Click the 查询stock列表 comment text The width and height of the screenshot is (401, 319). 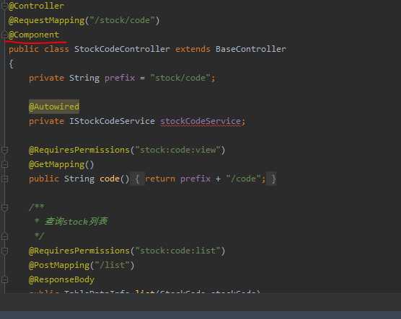pos(76,222)
